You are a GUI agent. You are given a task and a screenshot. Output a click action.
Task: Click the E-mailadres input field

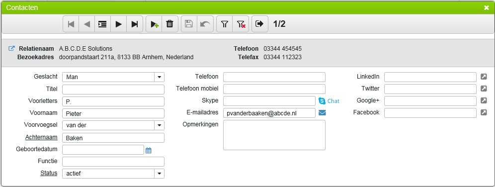click(x=269, y=113)
